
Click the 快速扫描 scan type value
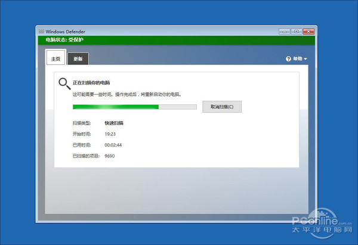coord(114,123)
